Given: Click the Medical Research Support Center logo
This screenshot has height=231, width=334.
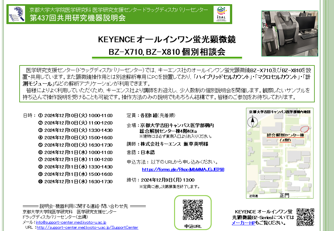Looking at the screenshot, I should pyautogui.click(x=17, y=14).
